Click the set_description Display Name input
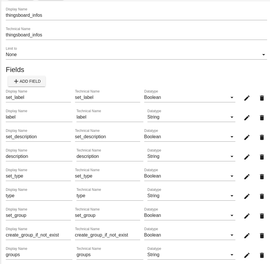This screenshot has width=270, height=264. click(x=38, y=137)
